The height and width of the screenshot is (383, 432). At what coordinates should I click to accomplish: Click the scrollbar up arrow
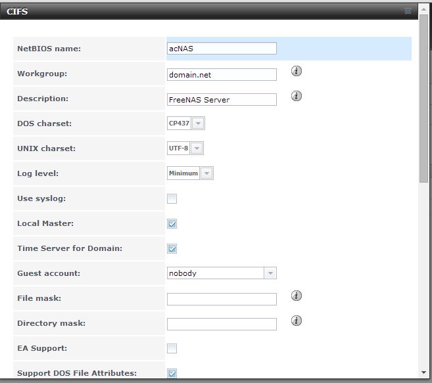[x=423, y=10]
